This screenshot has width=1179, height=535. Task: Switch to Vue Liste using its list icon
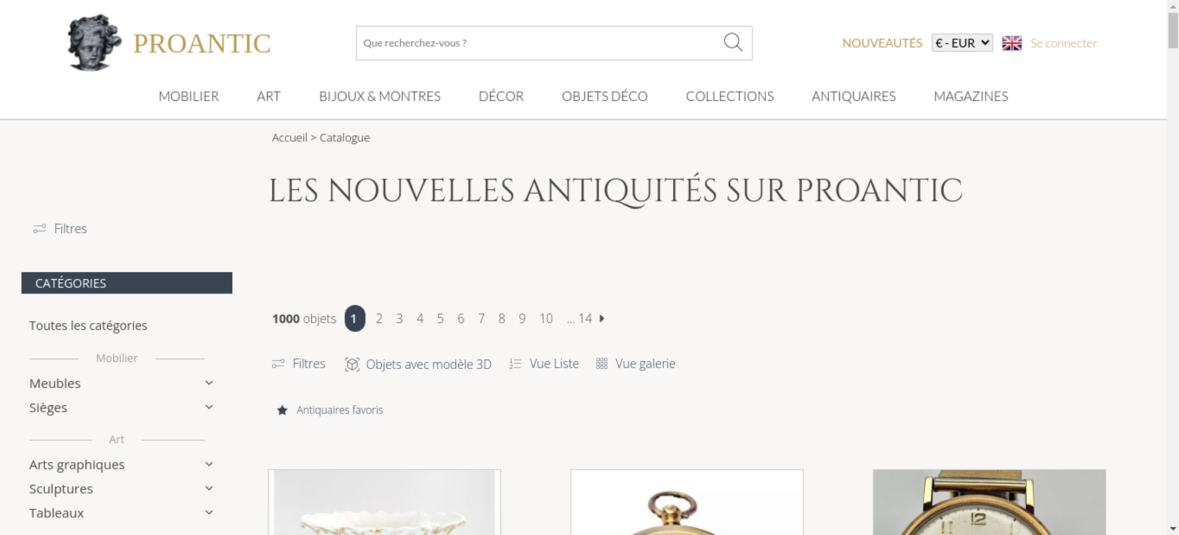[x=515, y=364]
